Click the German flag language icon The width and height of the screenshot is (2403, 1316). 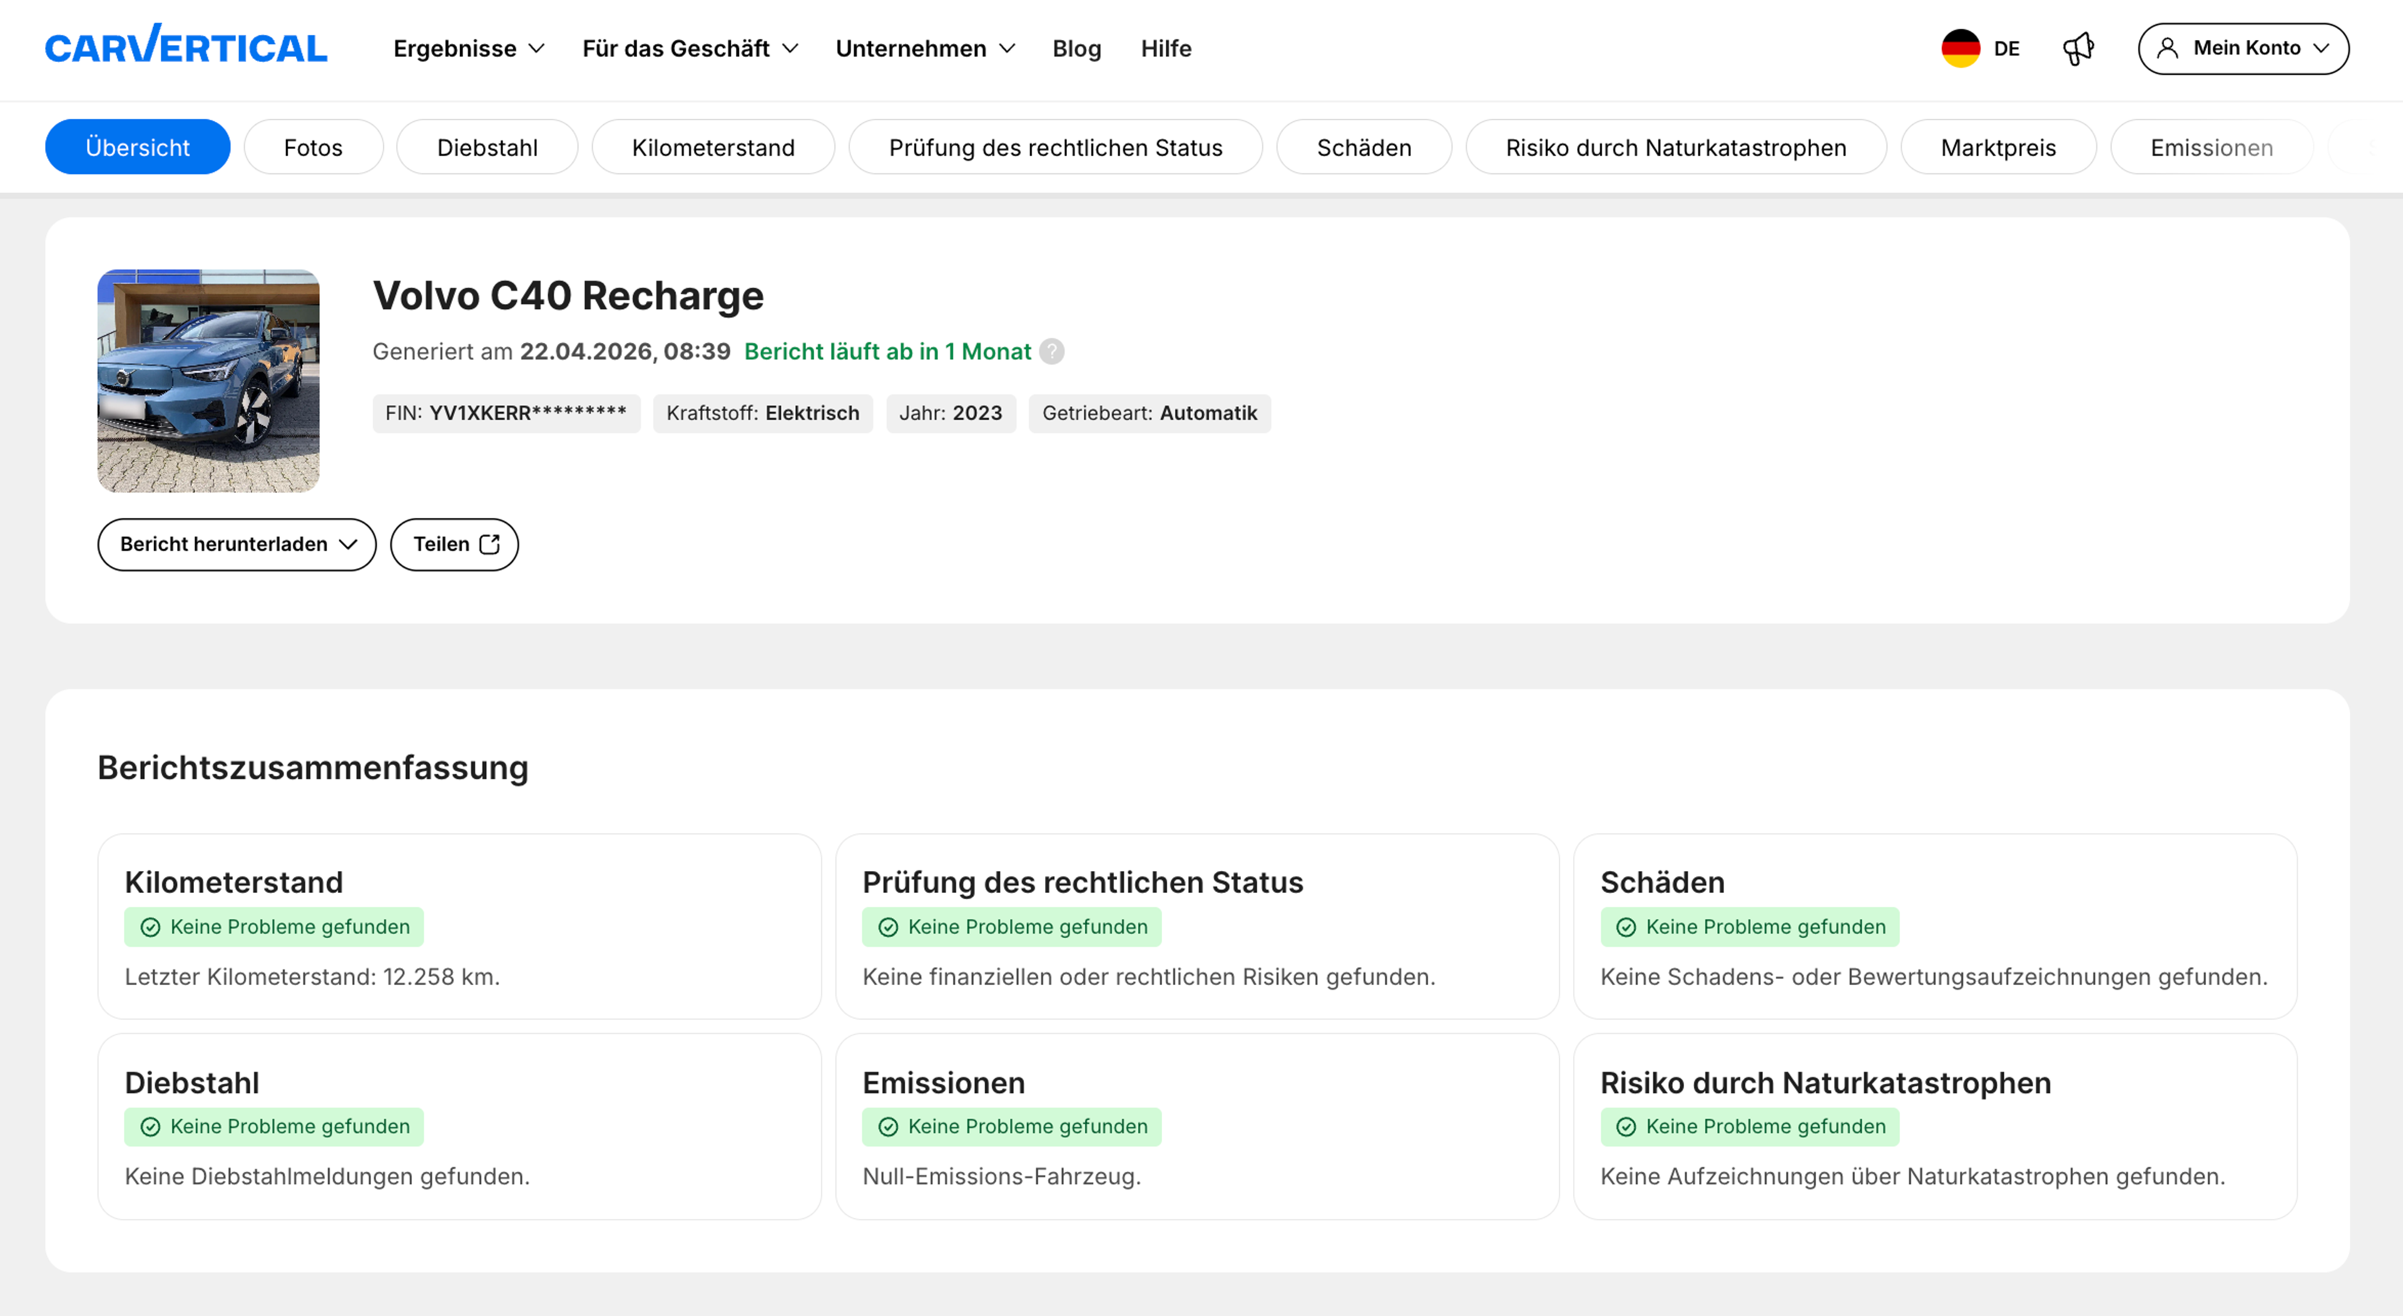pyautogui.click(x=1960, y=49)
